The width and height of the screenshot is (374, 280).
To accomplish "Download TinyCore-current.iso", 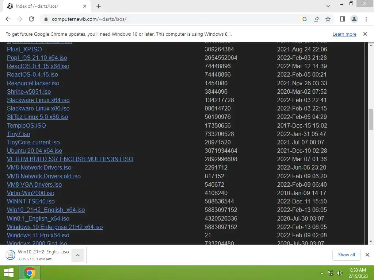I will pos(33,142).
